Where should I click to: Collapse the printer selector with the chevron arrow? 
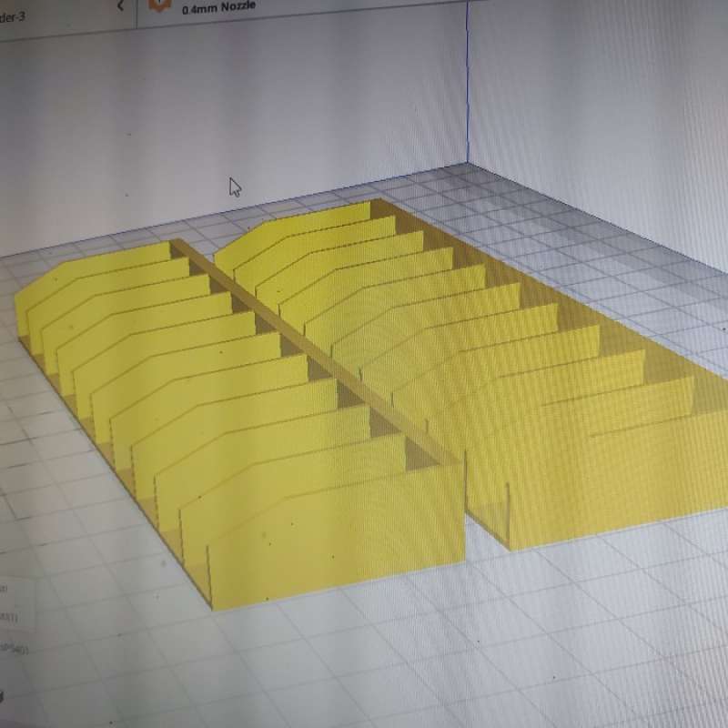120,5
